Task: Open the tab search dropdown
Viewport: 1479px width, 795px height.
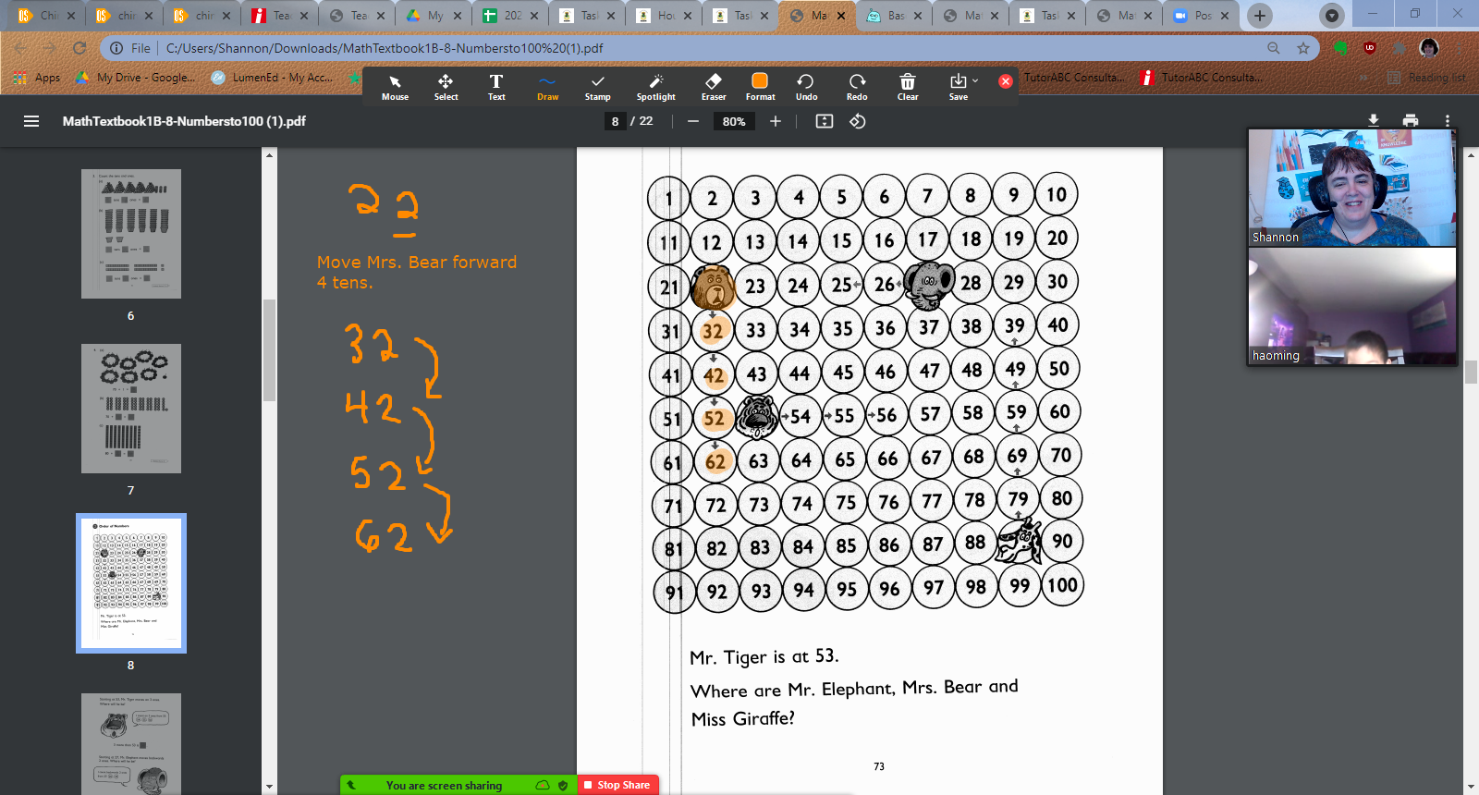Action: 1332,16
